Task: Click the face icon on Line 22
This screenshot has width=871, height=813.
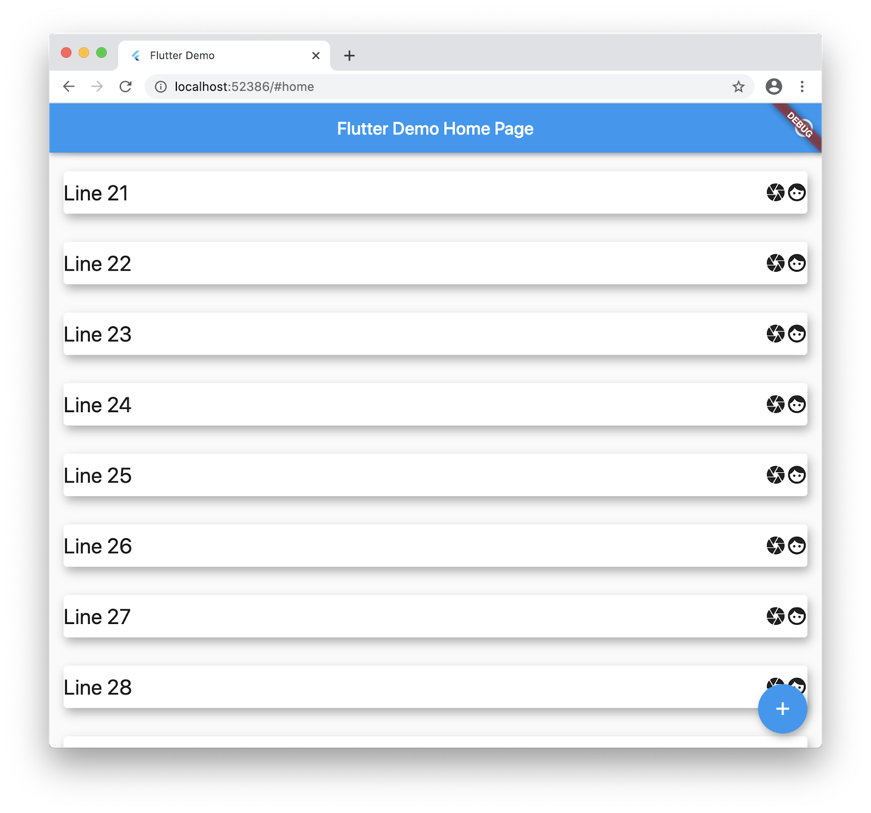Action: pyautogui.click(x=797, y=263)
